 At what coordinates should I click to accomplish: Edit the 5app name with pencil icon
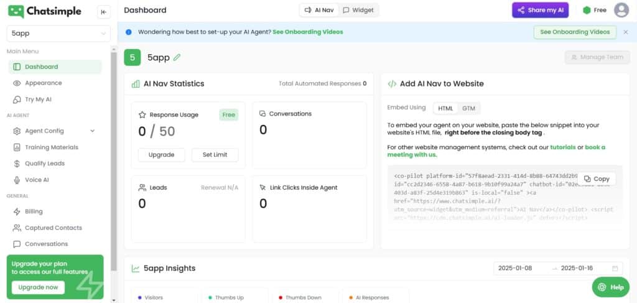[177, 58]
